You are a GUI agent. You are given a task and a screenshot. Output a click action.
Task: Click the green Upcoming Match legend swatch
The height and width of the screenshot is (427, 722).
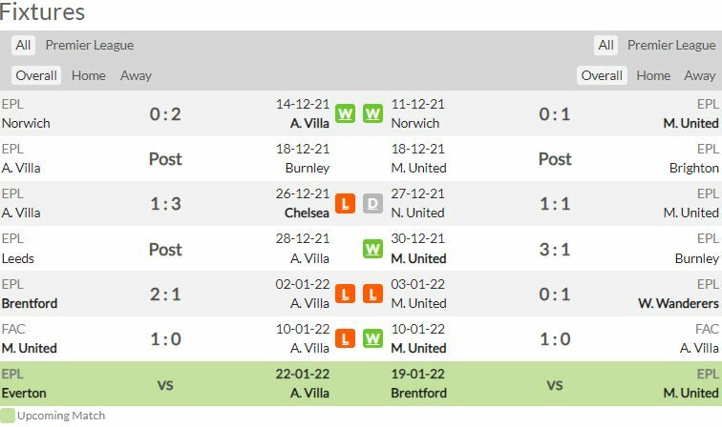pos(8,416)
